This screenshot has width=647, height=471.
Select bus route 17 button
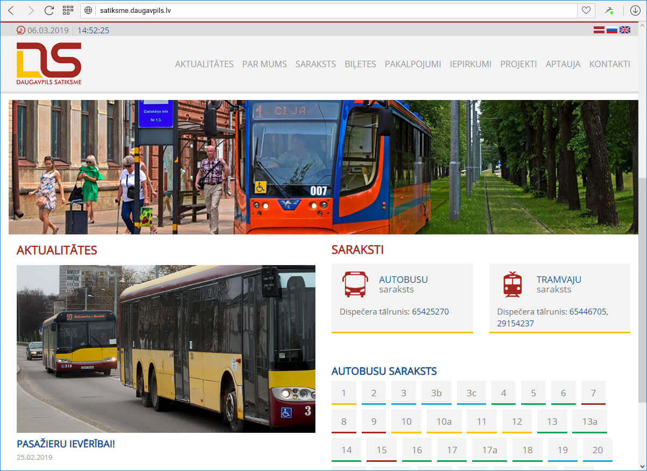click(x=452, y=449)
